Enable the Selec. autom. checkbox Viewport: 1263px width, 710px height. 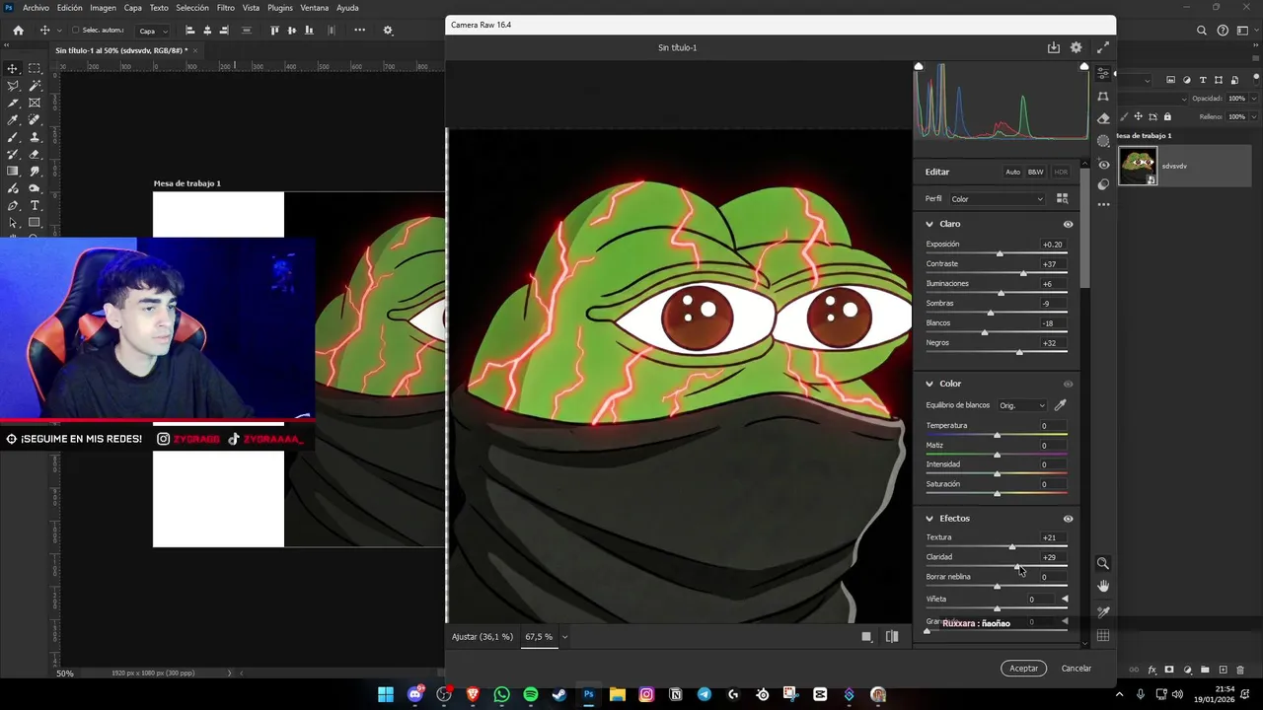click(x=76, y=31)
